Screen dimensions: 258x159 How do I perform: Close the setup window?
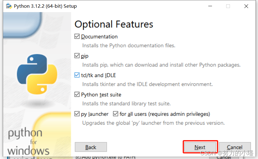coord(246,6)
